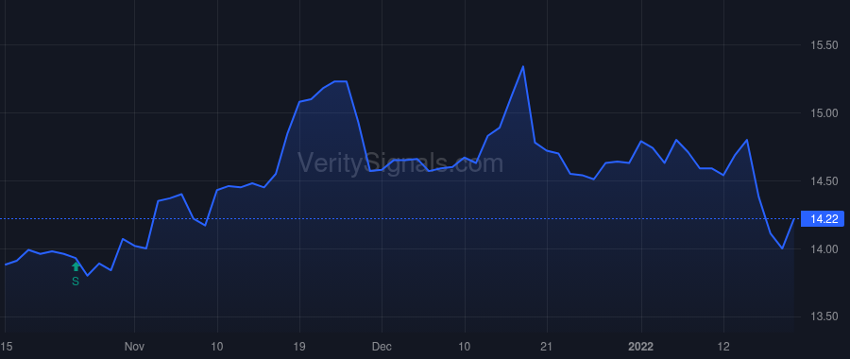Click the green S signal arrow marker

pos(76,266)
